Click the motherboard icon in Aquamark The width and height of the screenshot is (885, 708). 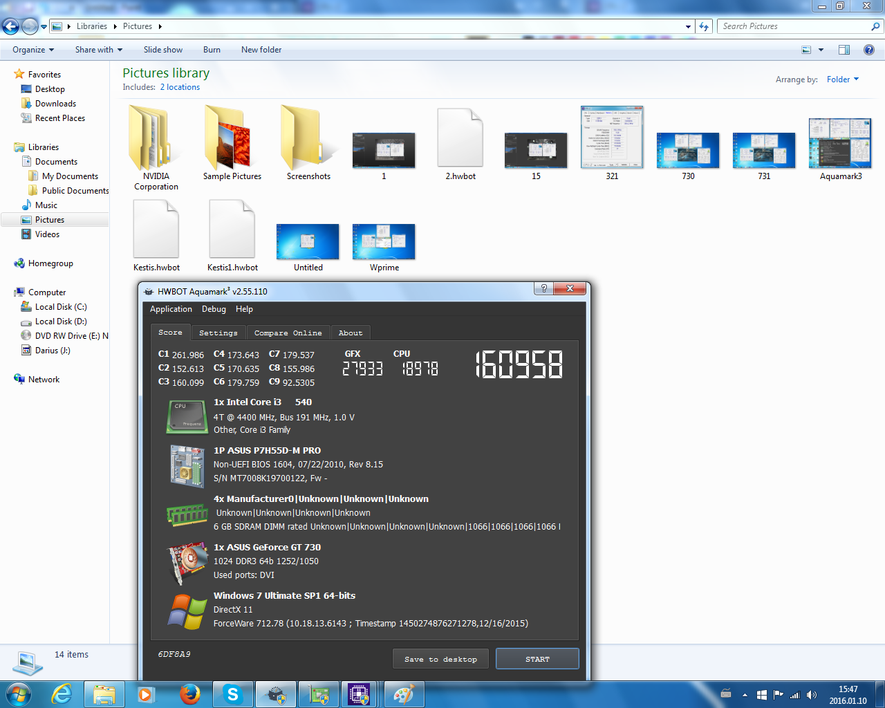(187, 465)
